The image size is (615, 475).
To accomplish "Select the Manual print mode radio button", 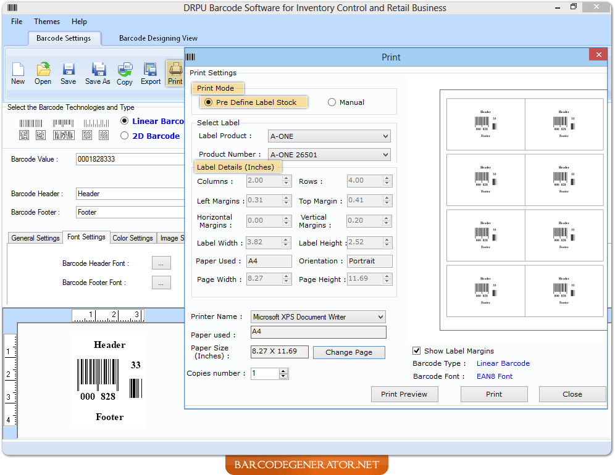I will (332, 102).
